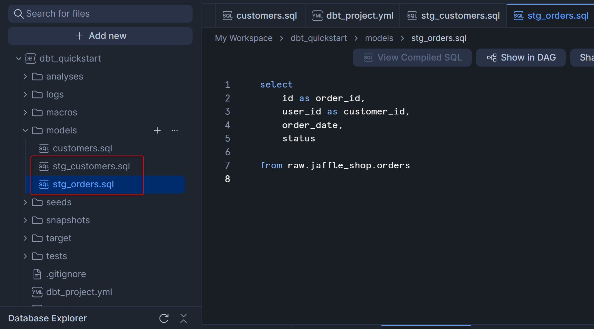Image resolution: width=594 pixels, height=329 pixels.
Task: Open stg_customers.sql in the file tree
Action: [91, 166]
